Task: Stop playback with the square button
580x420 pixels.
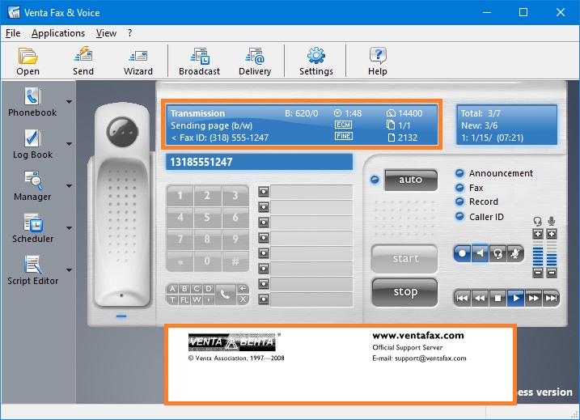Action: pos(497,299)
